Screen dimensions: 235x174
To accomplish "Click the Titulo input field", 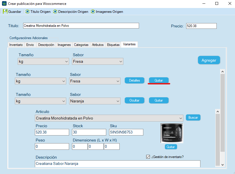I will point(81,26).
